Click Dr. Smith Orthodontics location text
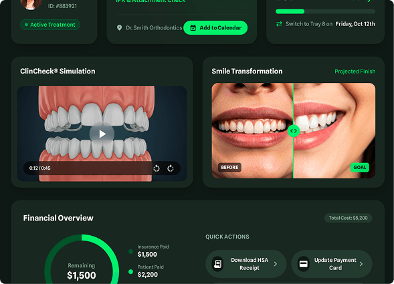 click(154, 28)
